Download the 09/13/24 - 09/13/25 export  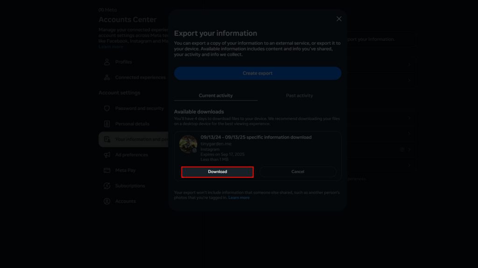click(x=217, y=171)
